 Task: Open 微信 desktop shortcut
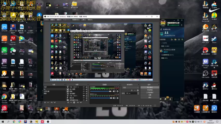click(13, 51)
